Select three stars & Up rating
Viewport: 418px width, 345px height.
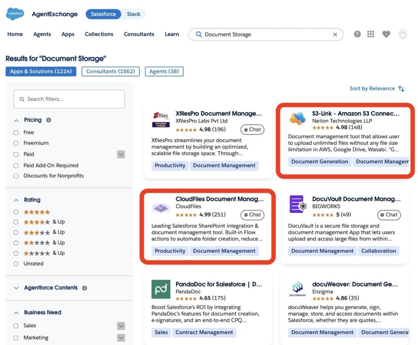16,232
